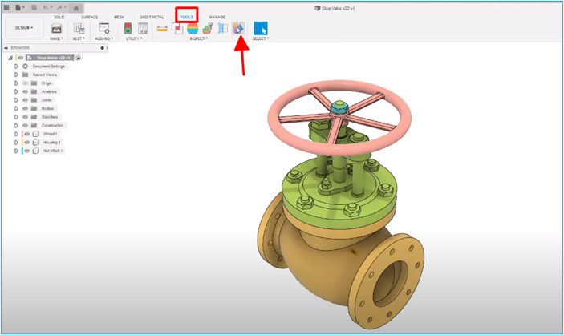Expand the Construction node

[16, 126]
